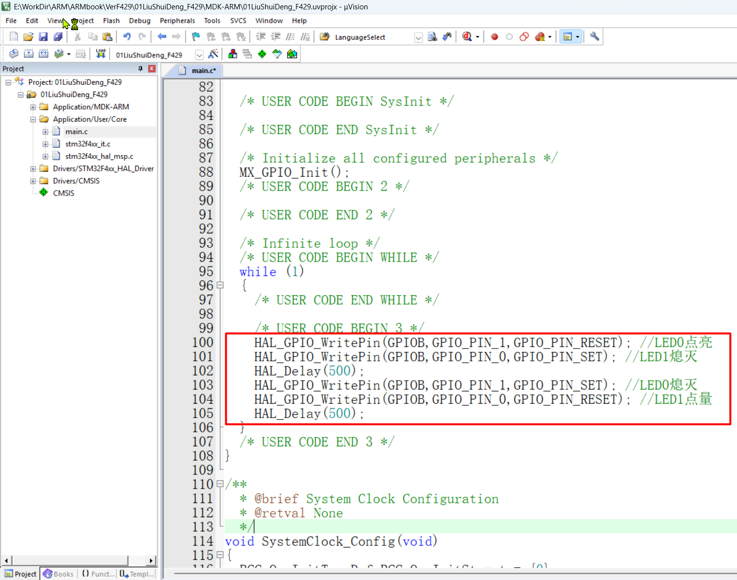Toggle breakpoint at current line
Screen dimensions: 737x580
[494, 37]
